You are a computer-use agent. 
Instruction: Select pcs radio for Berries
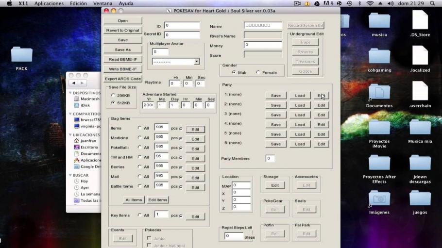[181, 168]
